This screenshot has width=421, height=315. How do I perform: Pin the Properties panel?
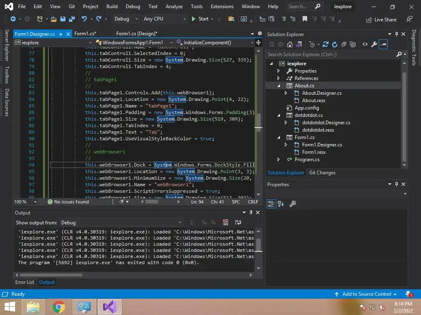coord(397,184)
